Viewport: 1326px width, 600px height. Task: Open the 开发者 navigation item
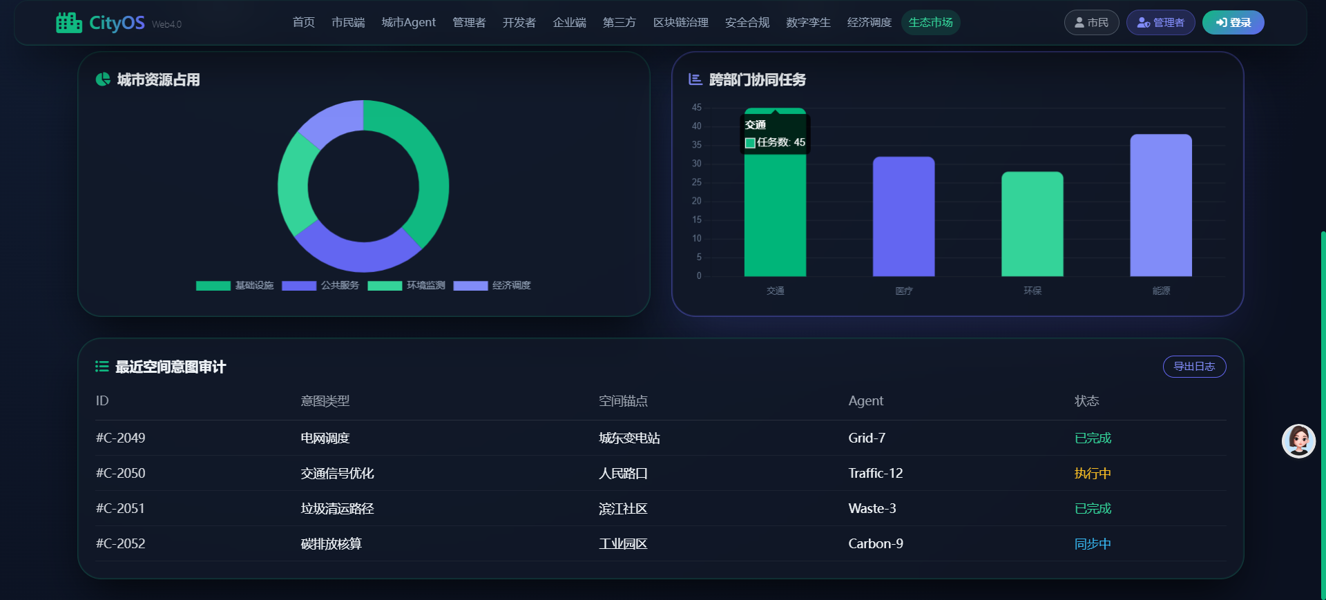519,23
